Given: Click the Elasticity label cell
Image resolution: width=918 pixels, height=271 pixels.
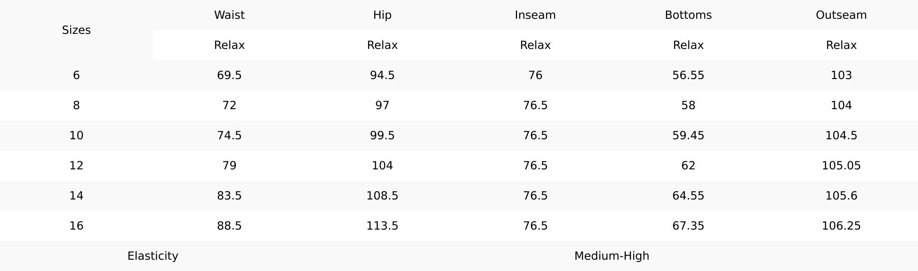Looking at the screenshot, I should [x=153, y=256].
